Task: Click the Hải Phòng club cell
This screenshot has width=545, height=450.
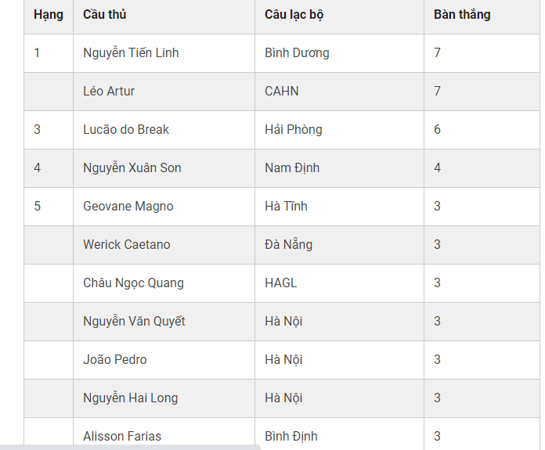Action: tap(294, 130)
